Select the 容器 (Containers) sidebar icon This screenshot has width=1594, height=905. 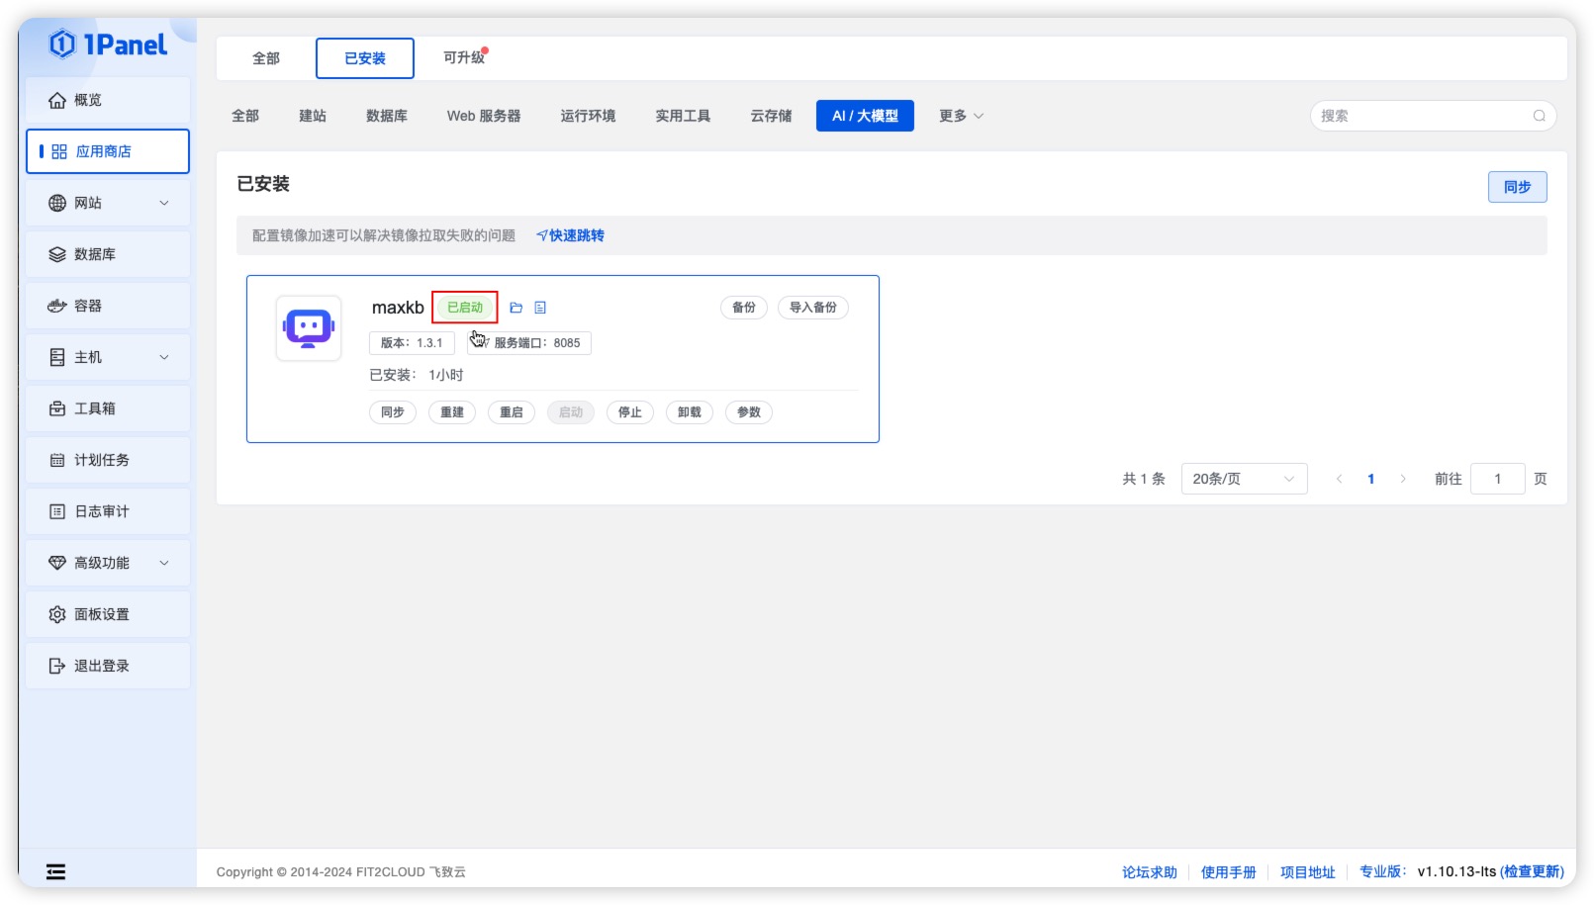click(58, 306)
